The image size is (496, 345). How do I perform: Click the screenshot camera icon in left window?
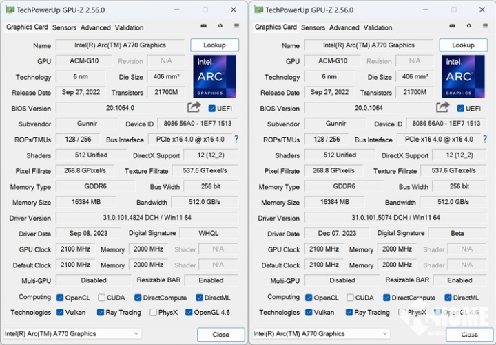(204, 26)
